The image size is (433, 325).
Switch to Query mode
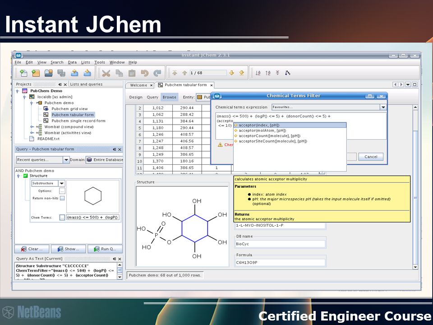coord(152,97)
